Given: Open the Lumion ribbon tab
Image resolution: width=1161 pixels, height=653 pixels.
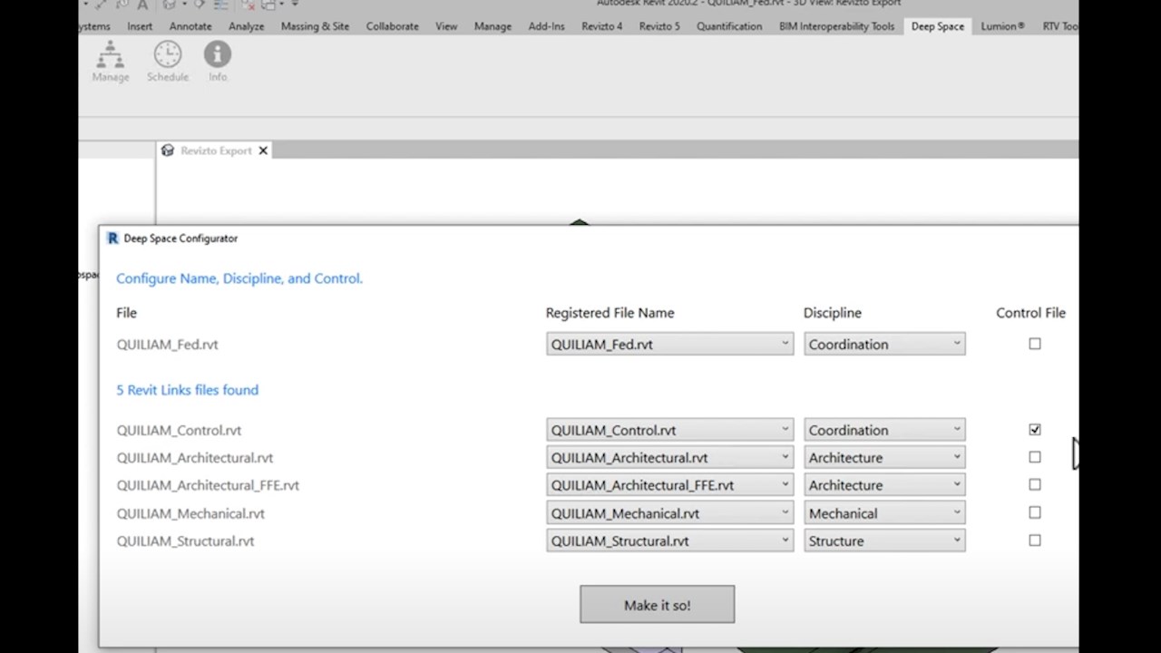Looking at the screenshot, I should [1002, 26].
